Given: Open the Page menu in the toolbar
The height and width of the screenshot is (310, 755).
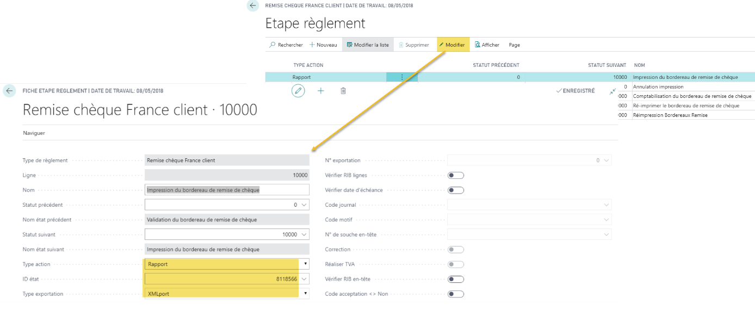Looking at the screenshot, I should tap(514, 45).
